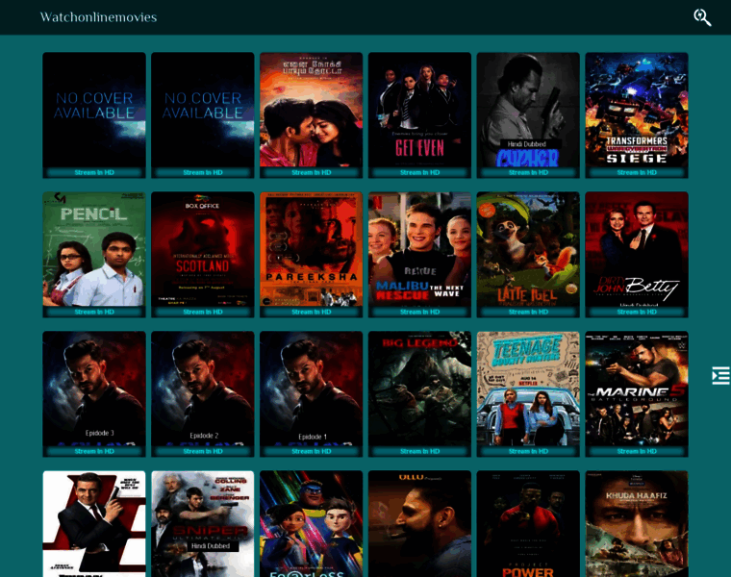Viewport: 731px width, 577px height.
Task: Open the Scotland movie poster
Action: coord(203,249)
